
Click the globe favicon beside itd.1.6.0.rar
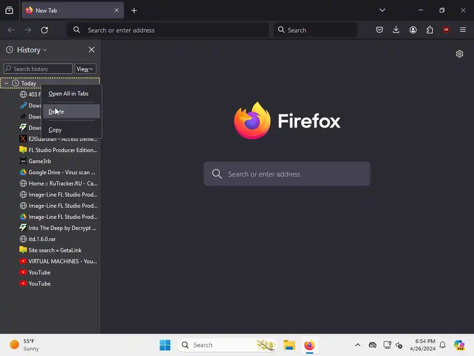point(23,239)
